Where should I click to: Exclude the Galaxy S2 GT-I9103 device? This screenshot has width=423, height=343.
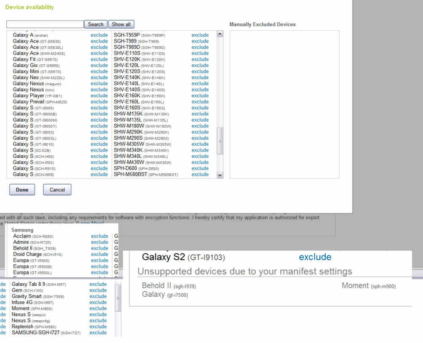pyautogui.click(x=315, y=257)
